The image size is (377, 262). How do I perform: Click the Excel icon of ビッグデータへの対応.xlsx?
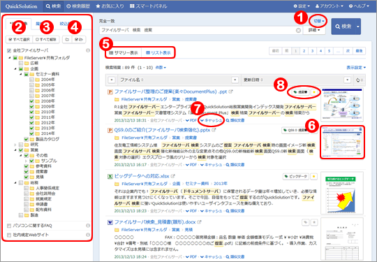coord(110,176)
